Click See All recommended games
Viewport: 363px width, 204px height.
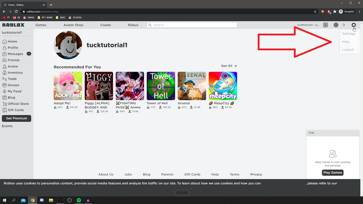point(229,66)
